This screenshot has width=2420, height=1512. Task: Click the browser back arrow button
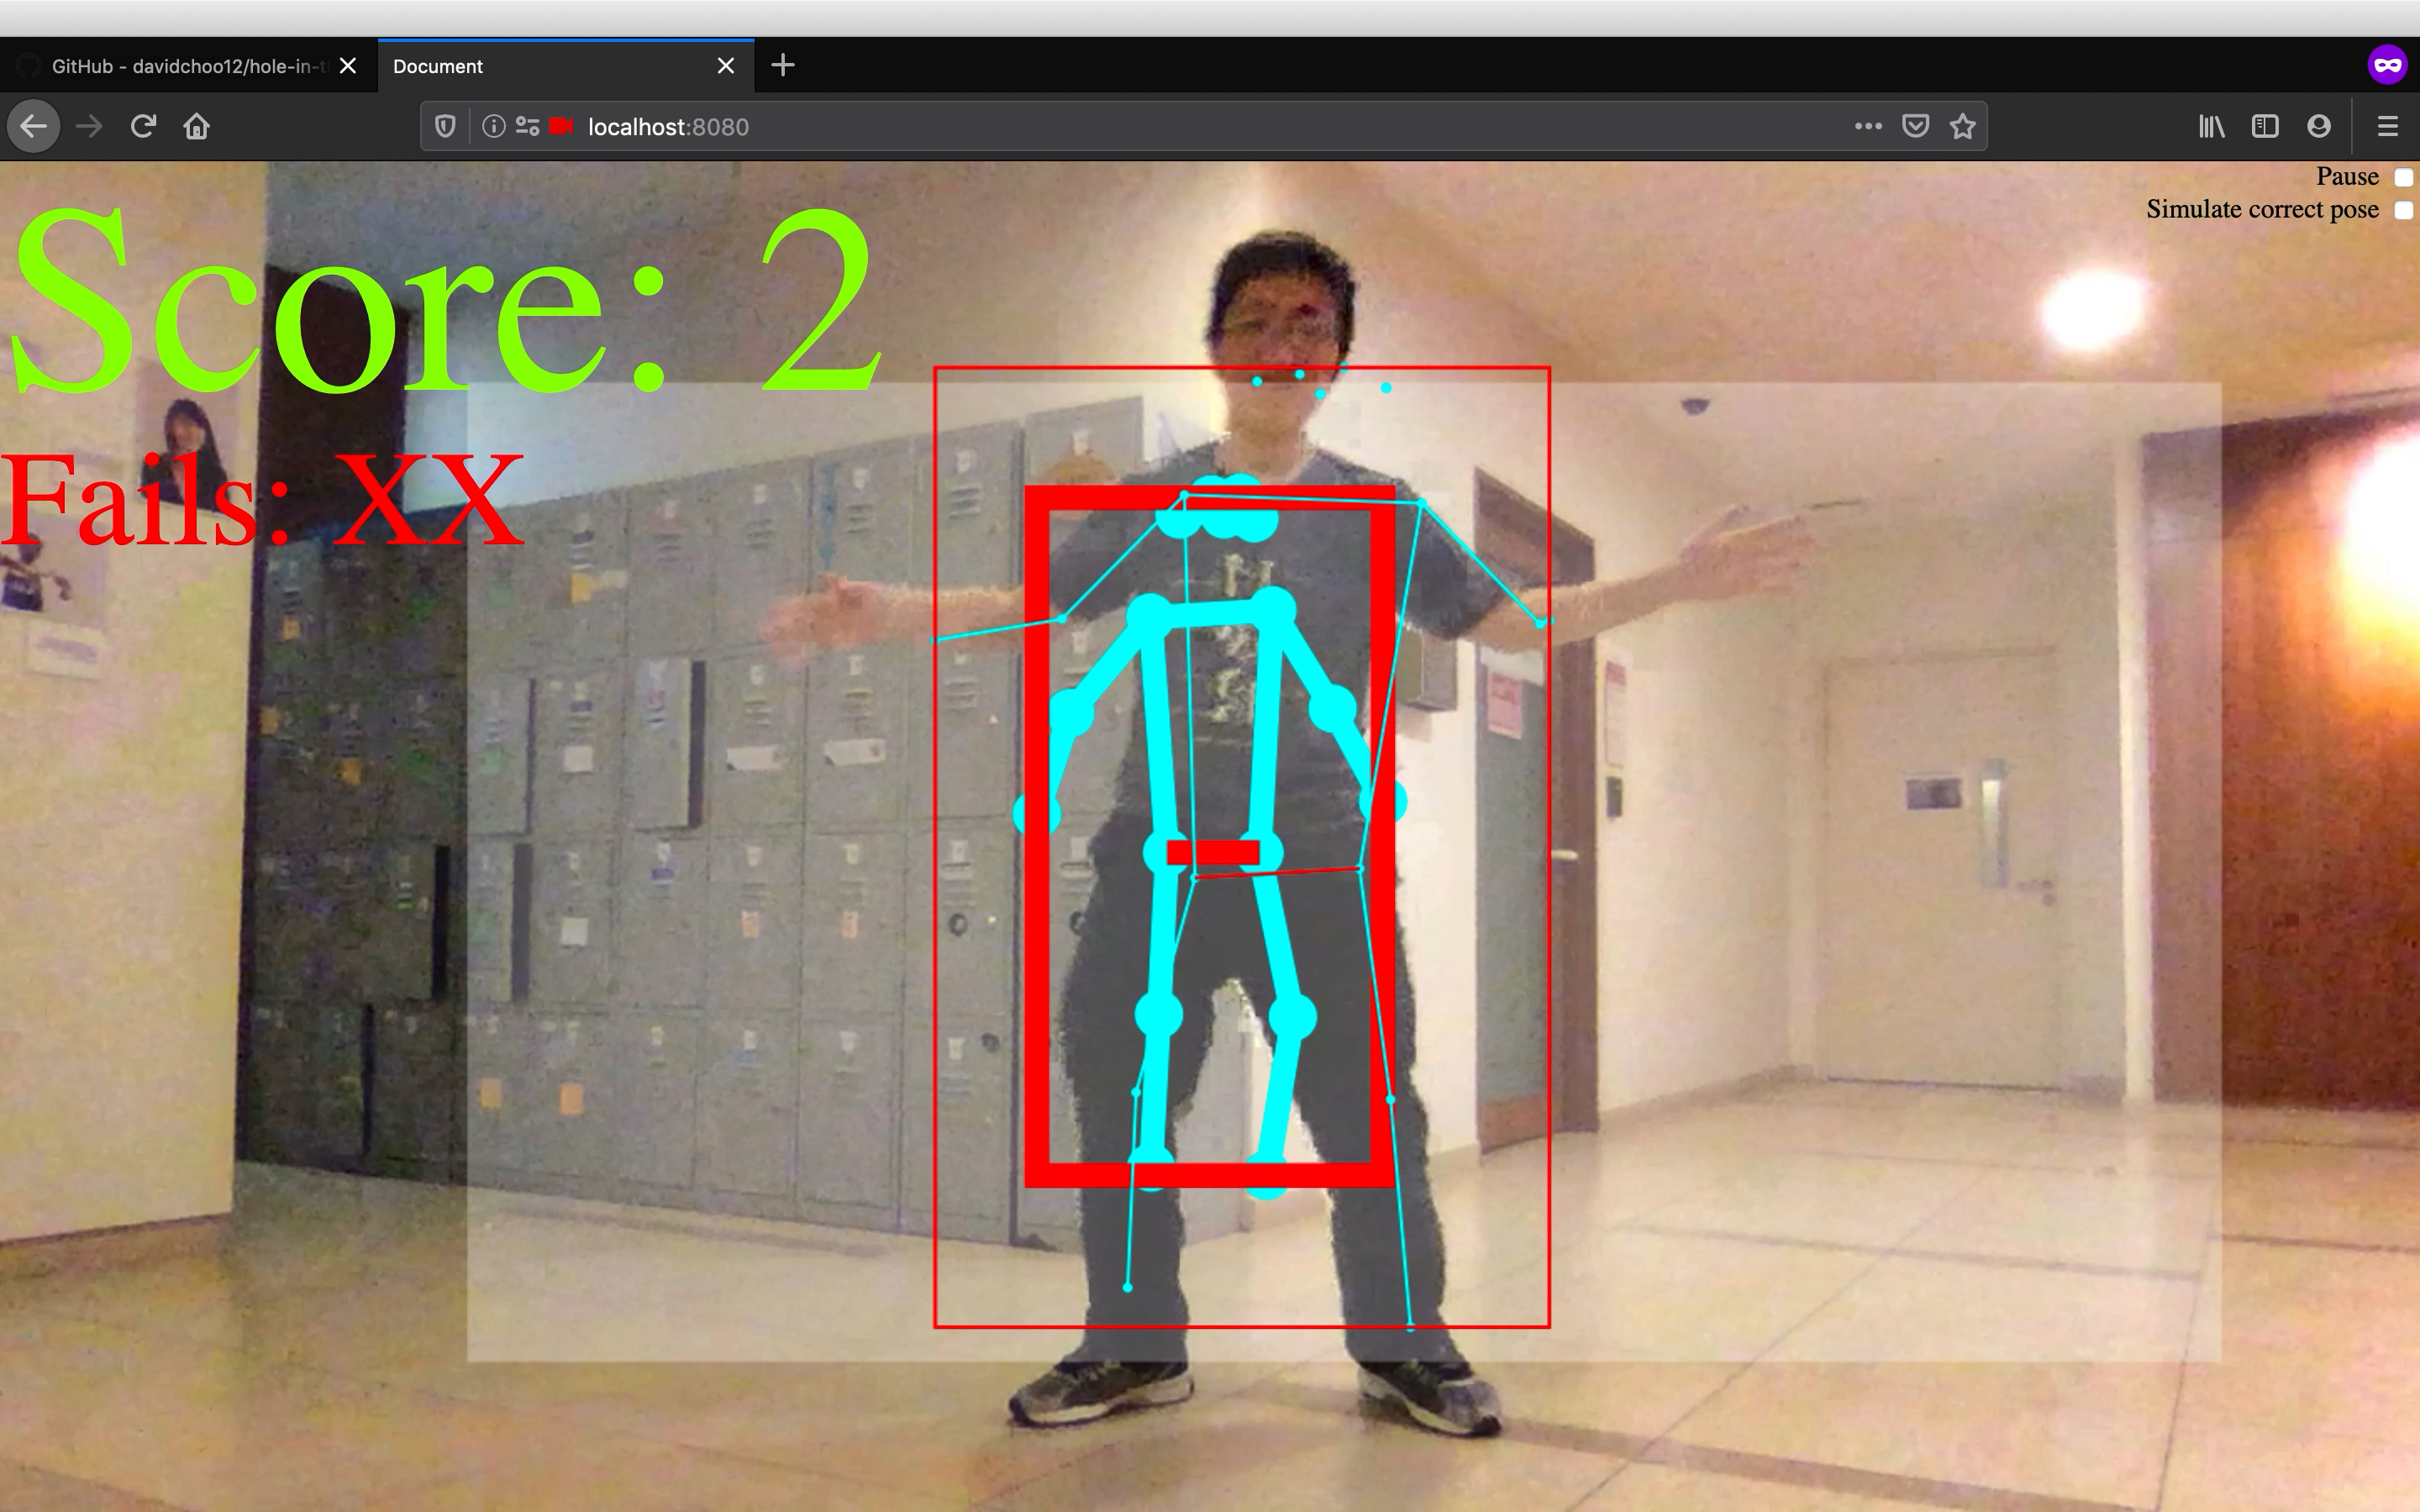[34, 127]
